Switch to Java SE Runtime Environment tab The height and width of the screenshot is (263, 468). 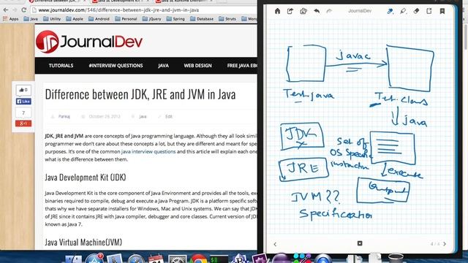click(x=184, y=1)
